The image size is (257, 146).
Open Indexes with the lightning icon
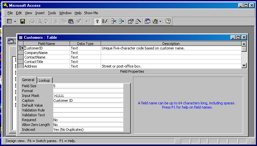105,21
